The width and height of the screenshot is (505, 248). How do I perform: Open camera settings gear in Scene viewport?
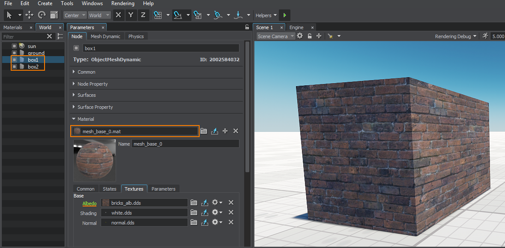[300, 36]
